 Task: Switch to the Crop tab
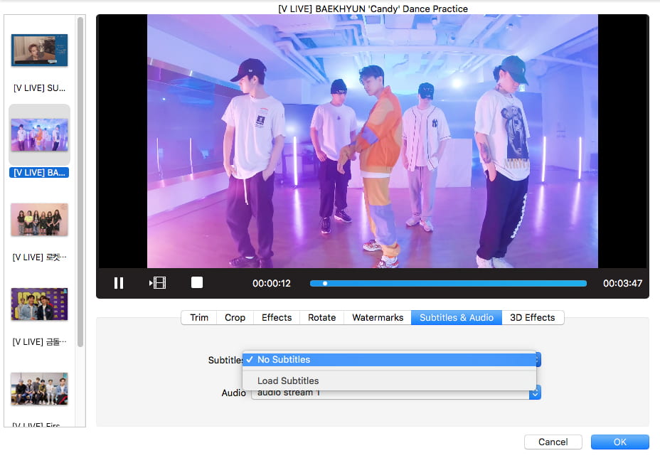pyautogui.click(x=235, y=317)
